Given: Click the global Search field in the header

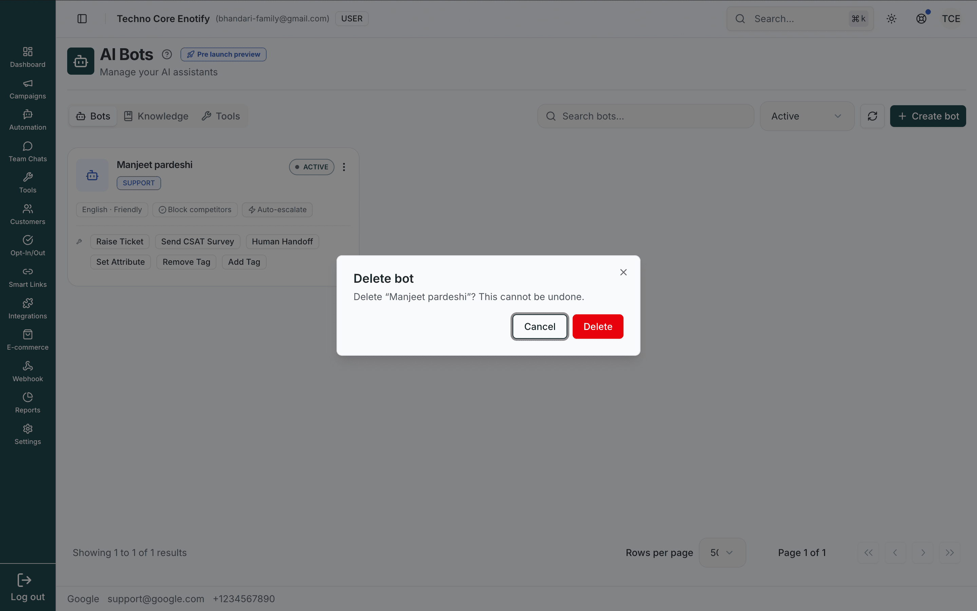Looking at the screenshot, I should click(x=800, y=19).
